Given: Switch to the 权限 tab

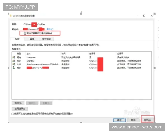Looking at the screenshot, I should point(17,39).
